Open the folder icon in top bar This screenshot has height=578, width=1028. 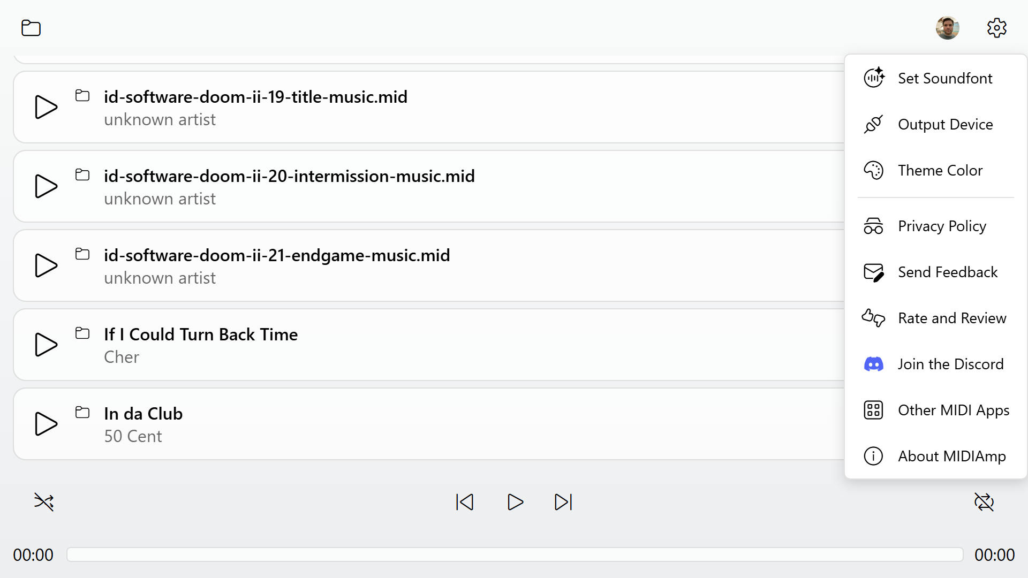31,28
